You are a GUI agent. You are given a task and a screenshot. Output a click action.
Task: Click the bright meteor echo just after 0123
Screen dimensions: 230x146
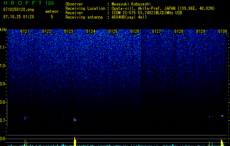[x=75, y=119]
